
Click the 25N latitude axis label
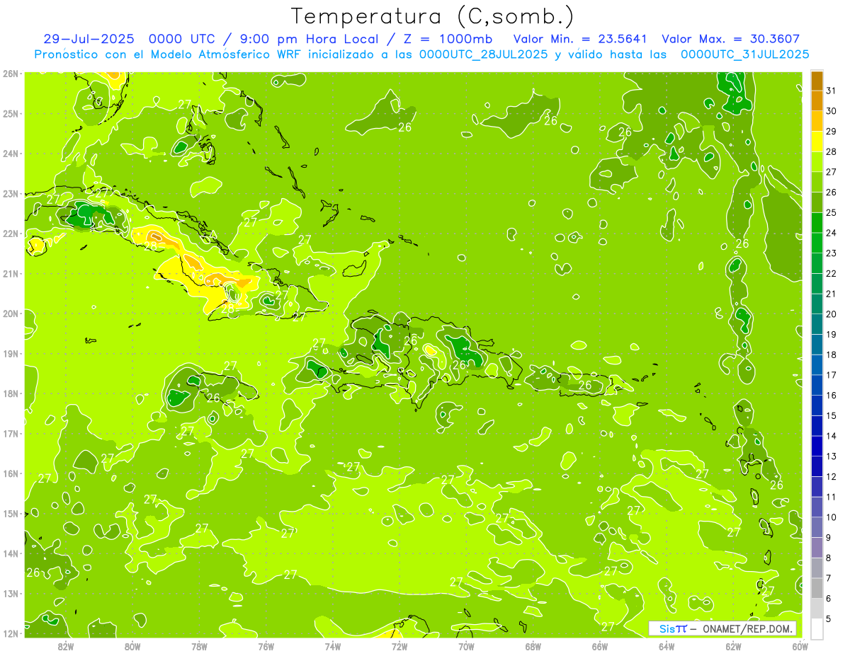[11, 113]
